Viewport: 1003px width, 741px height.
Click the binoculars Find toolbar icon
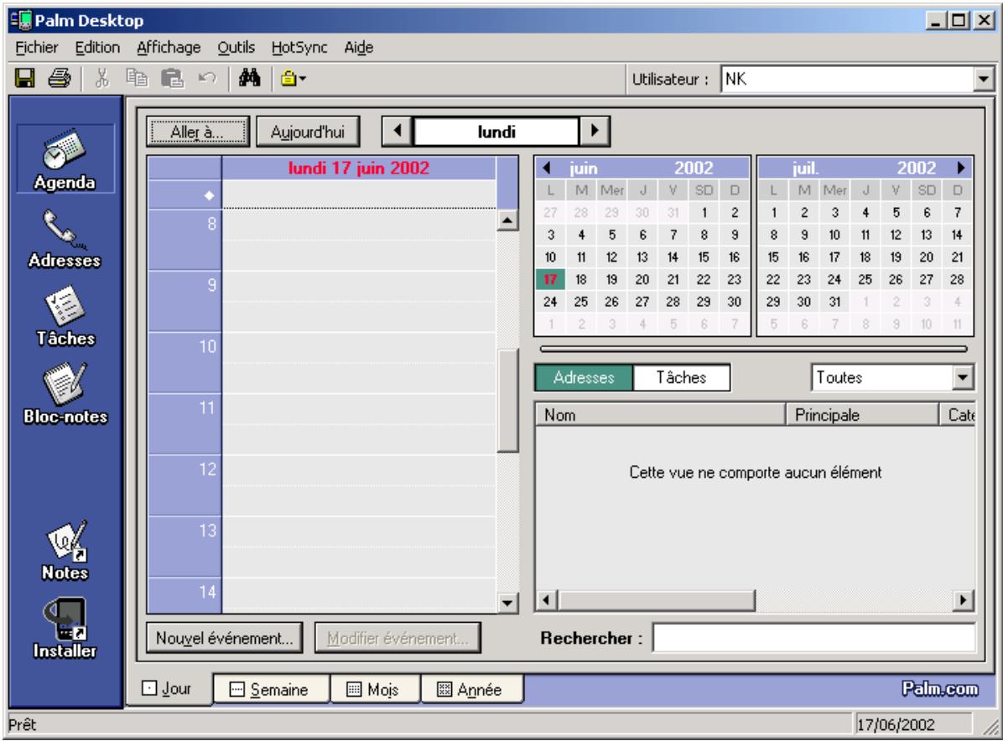[249, 79]
